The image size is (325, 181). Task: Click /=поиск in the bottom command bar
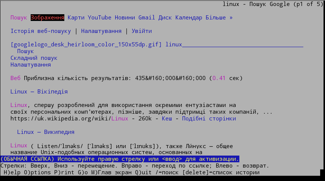click(167, 172)
